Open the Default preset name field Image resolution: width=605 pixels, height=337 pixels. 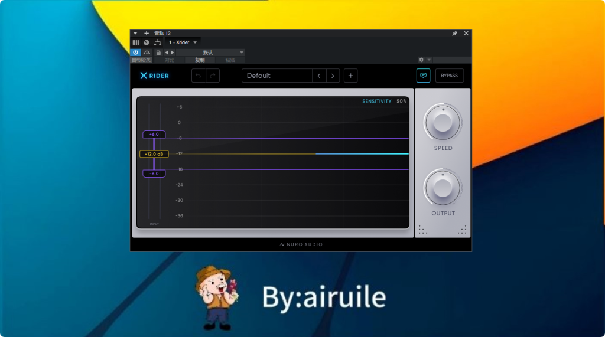click(x=277, y=76)
